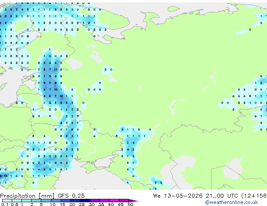Screen dimensions: 267x206
Task: Click the '45' legend scale label
Action: pos(120,204)
